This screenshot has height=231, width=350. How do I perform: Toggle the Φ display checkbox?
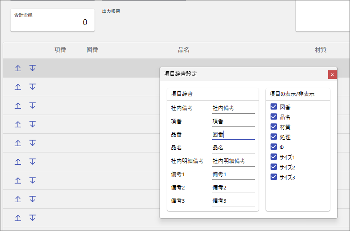pos(274,147)
